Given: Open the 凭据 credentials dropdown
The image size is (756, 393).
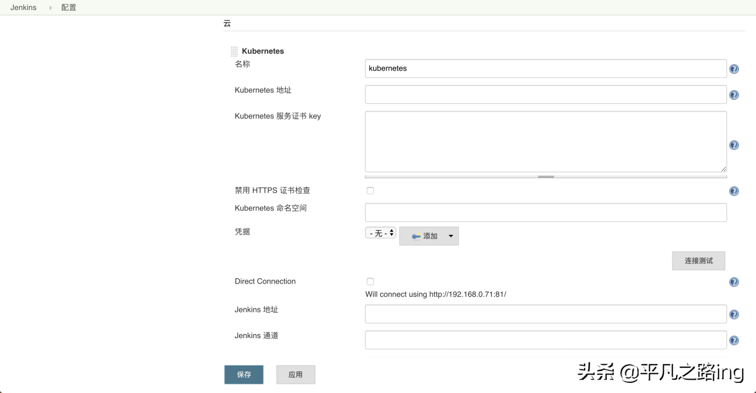Looking at the screenshot, I should click(381, 233).
